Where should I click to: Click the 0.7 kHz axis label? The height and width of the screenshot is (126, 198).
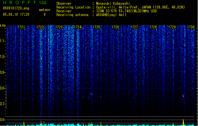click(3, 104)
